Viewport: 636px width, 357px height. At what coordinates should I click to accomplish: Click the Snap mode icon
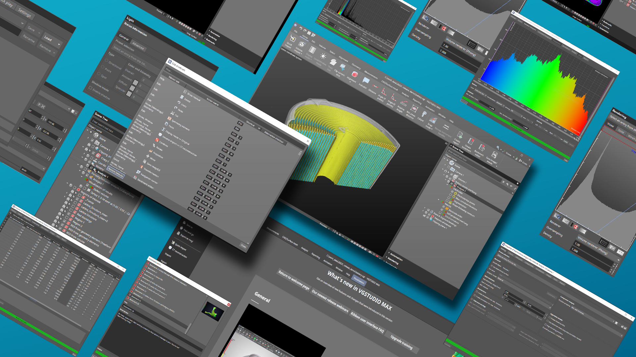point(433,120)
